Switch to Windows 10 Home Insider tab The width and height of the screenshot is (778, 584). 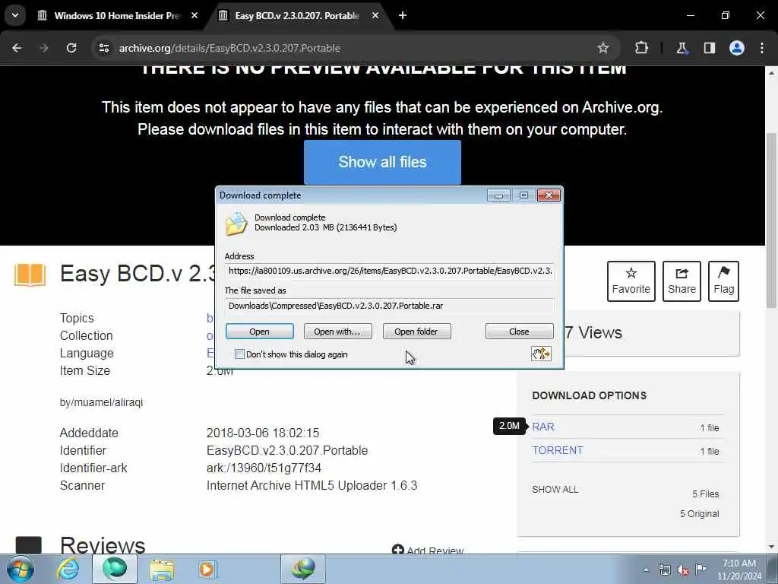(x=116, y=16)
